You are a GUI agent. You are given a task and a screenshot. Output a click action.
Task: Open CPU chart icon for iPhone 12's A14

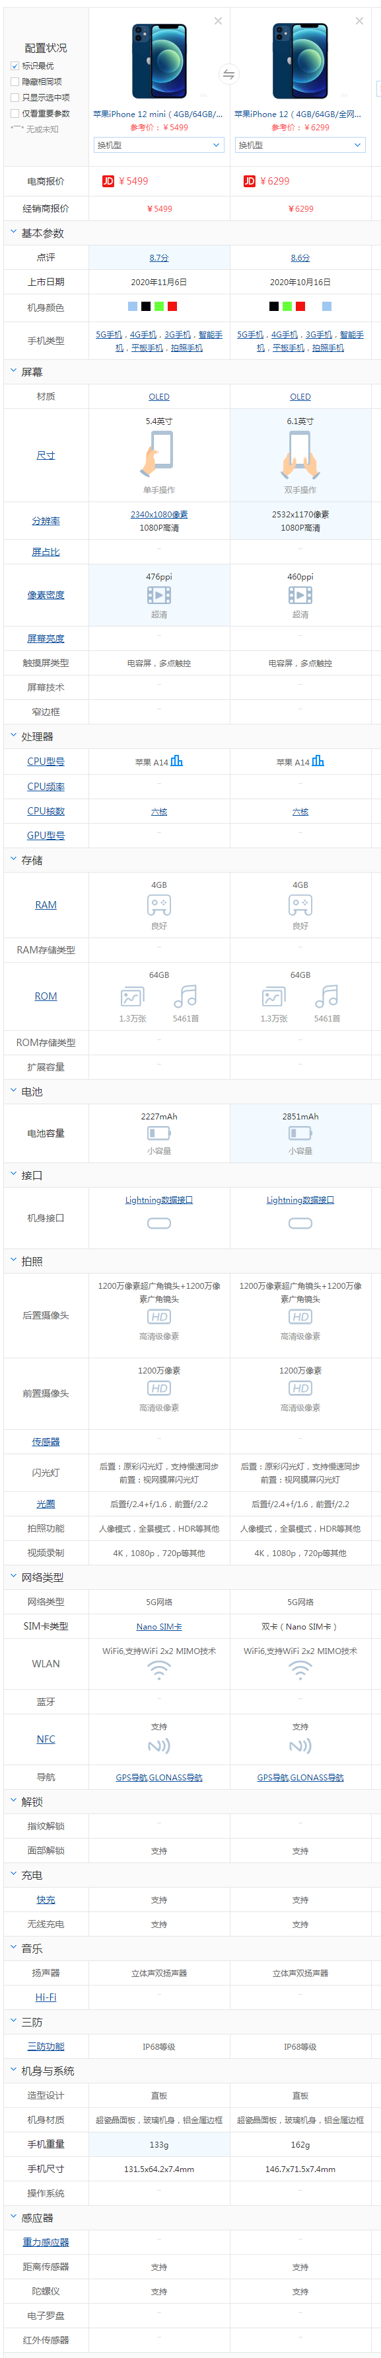[318, 761]
